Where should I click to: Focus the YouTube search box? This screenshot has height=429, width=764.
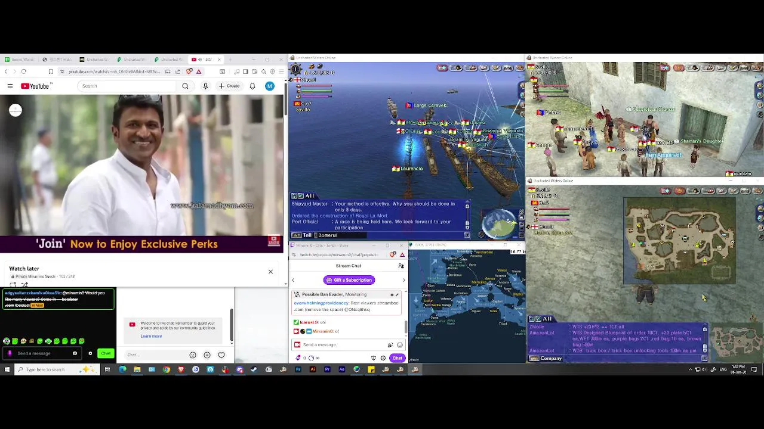pos(128,86)
